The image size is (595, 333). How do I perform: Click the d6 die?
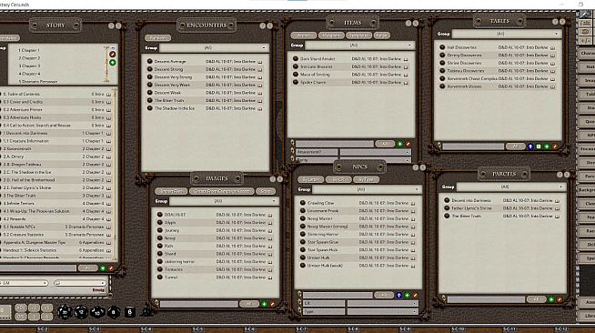[130, 311]
